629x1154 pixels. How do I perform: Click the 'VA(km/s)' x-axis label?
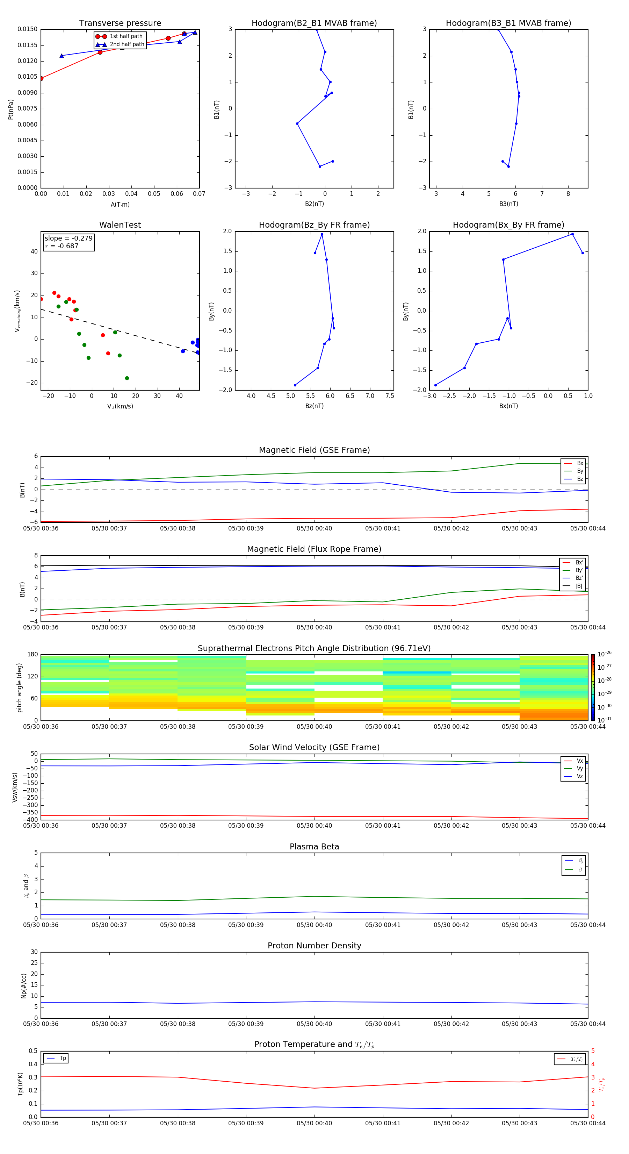120,406
